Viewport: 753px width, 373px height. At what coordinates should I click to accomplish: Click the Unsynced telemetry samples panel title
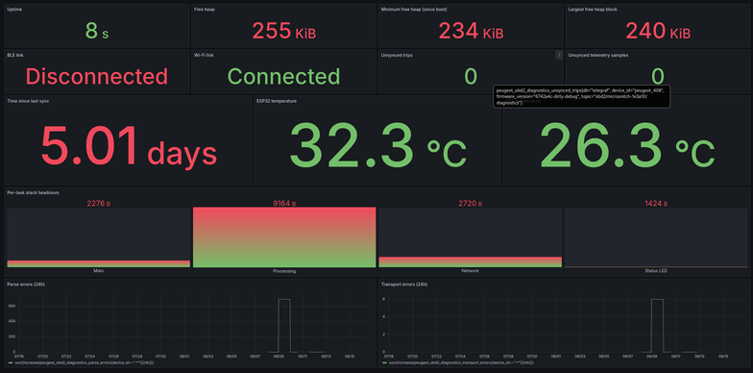click(x=597, y=56)
